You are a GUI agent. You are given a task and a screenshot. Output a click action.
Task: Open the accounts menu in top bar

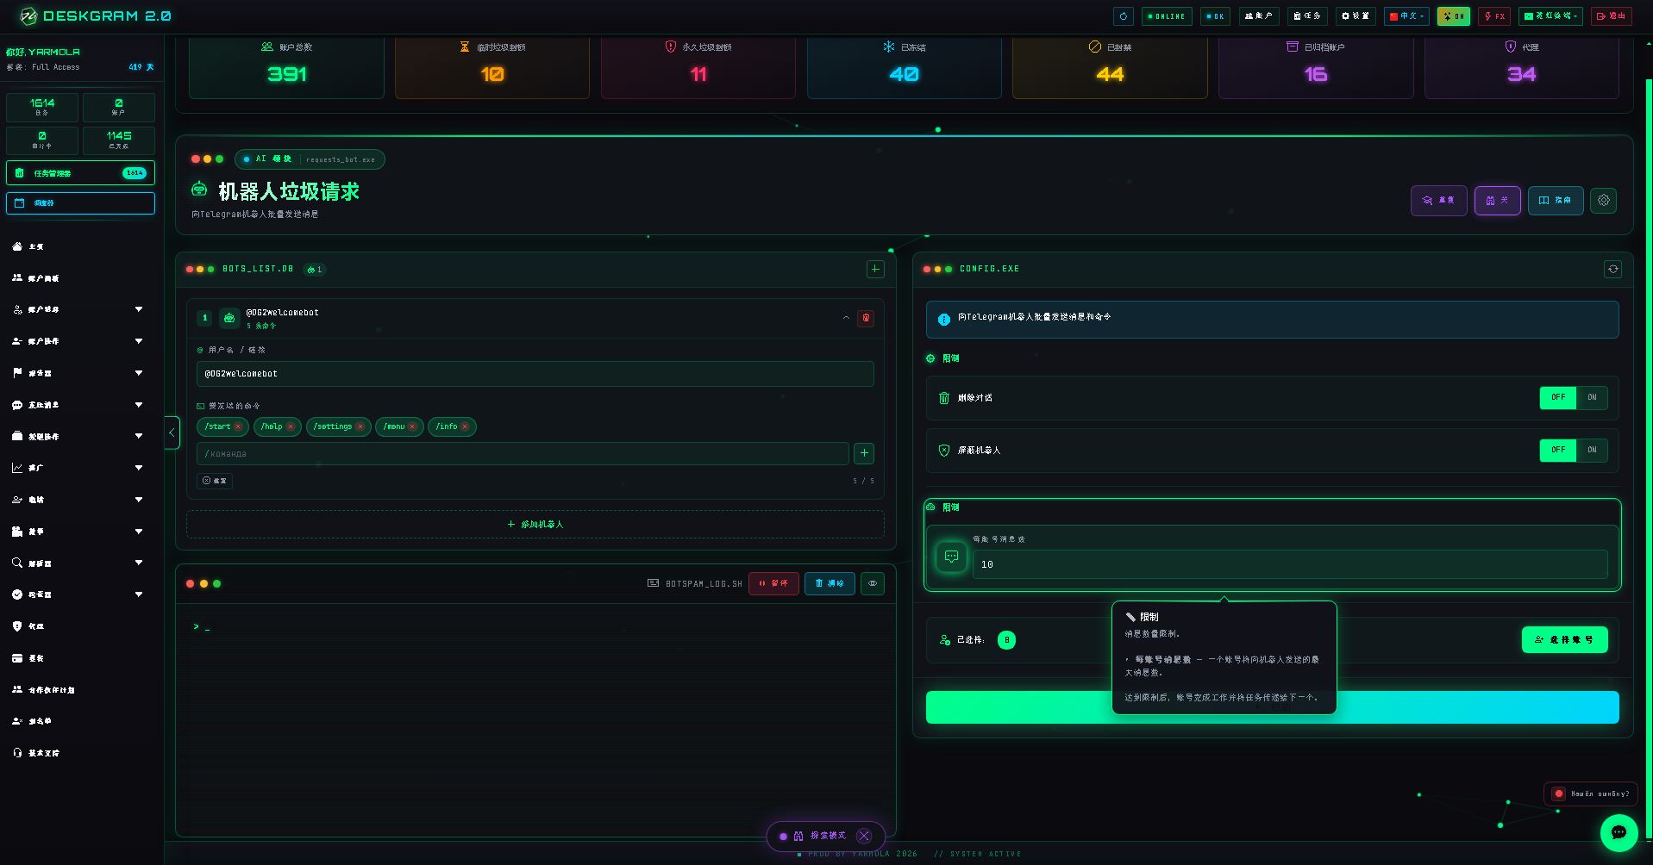point(1259,16)
